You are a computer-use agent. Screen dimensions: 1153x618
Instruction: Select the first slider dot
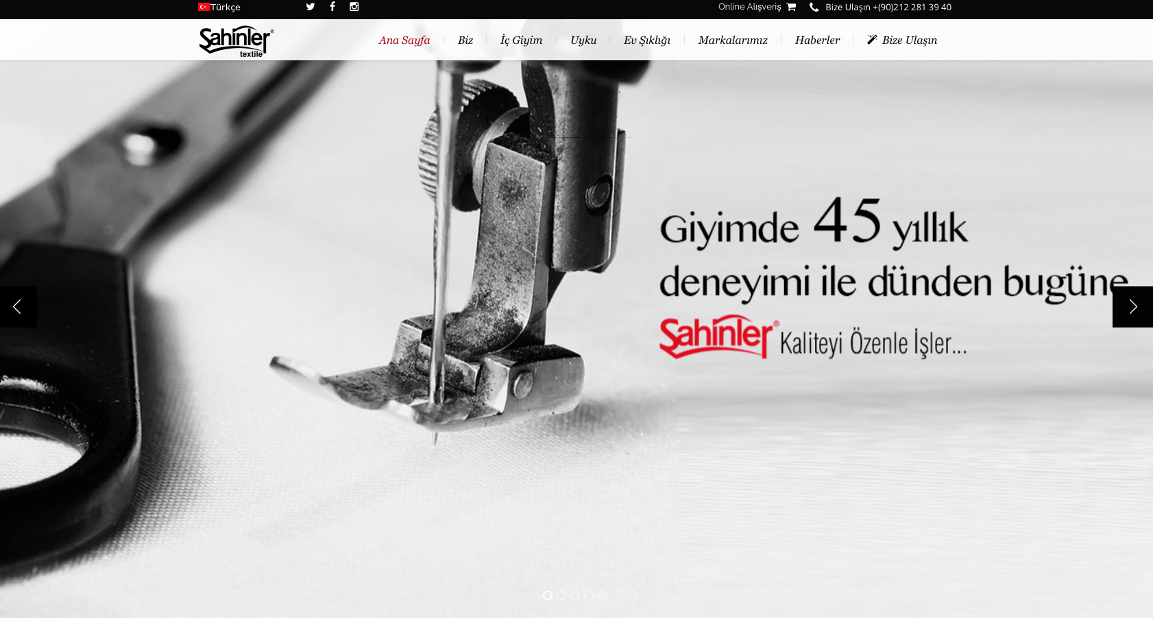click(548, 595)
